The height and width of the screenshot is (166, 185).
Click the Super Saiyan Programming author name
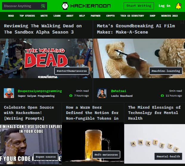(x=36, y=96)
